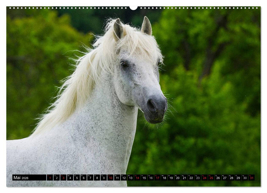Toggle the date cell showing 20
The image size is (267, 193).
tap(178, 178)
